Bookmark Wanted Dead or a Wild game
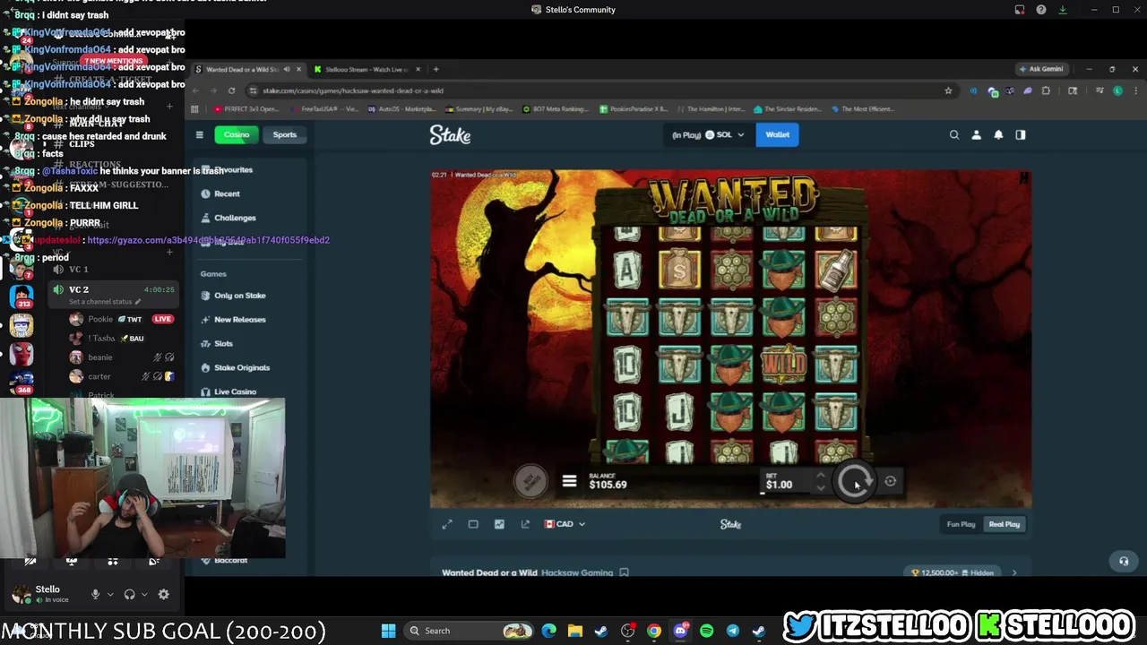Viewport: 1147px width, 645px height. tap(625, 572)
